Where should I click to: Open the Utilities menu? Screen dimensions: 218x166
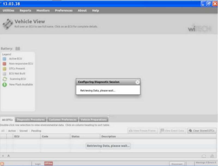8,11
